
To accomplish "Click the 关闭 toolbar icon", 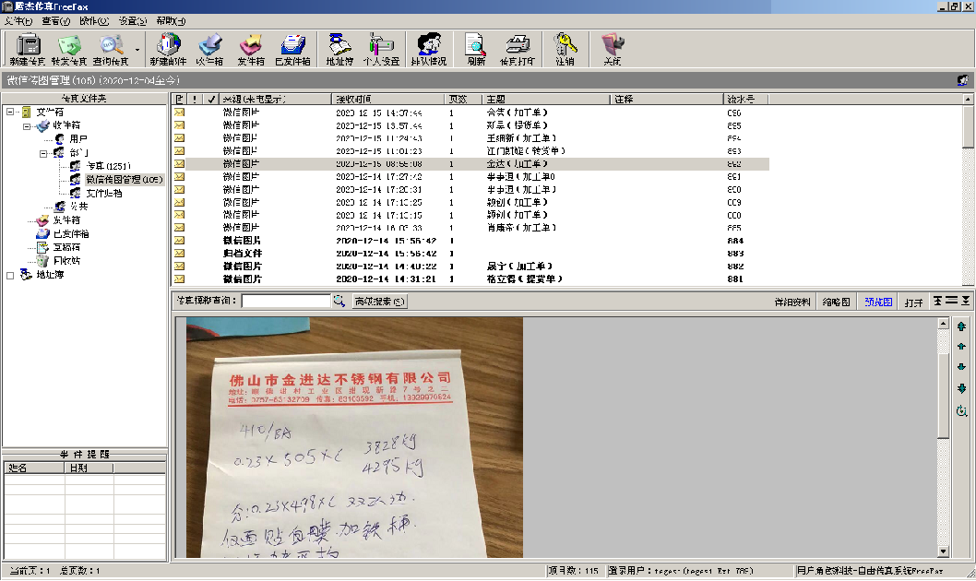I will pos(613,49).
